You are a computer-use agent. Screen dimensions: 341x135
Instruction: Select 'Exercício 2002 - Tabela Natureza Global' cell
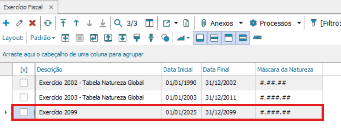99,83
